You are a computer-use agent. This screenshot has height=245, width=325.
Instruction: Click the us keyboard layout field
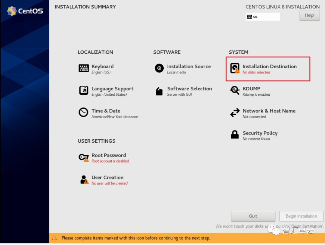point(263,17)
